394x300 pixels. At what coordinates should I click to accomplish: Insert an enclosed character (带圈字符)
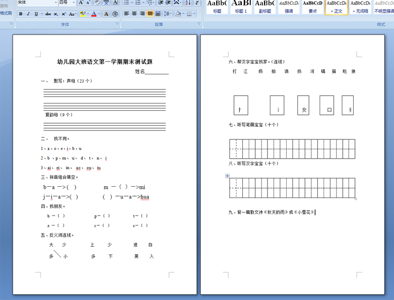coord(115,14)
